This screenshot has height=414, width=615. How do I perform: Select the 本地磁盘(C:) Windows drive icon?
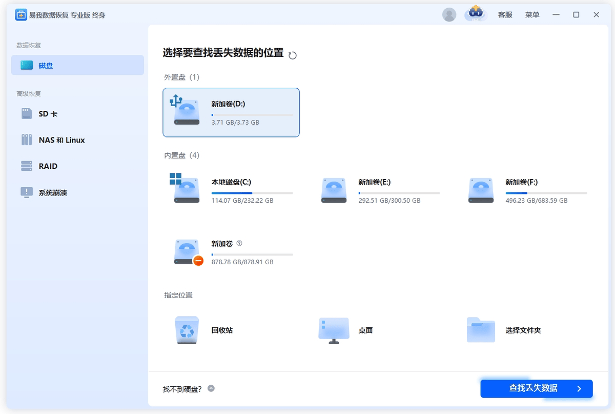[x=185, y=188]
